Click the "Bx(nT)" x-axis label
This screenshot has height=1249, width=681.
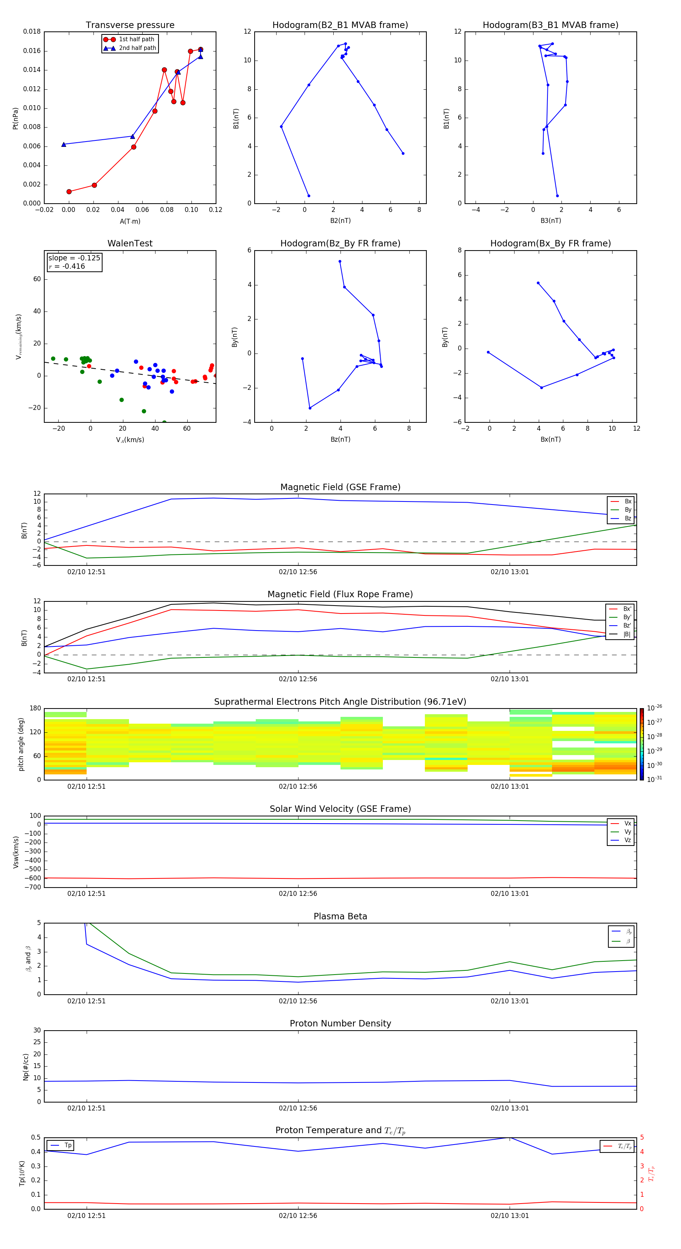(x=550, y=439)
